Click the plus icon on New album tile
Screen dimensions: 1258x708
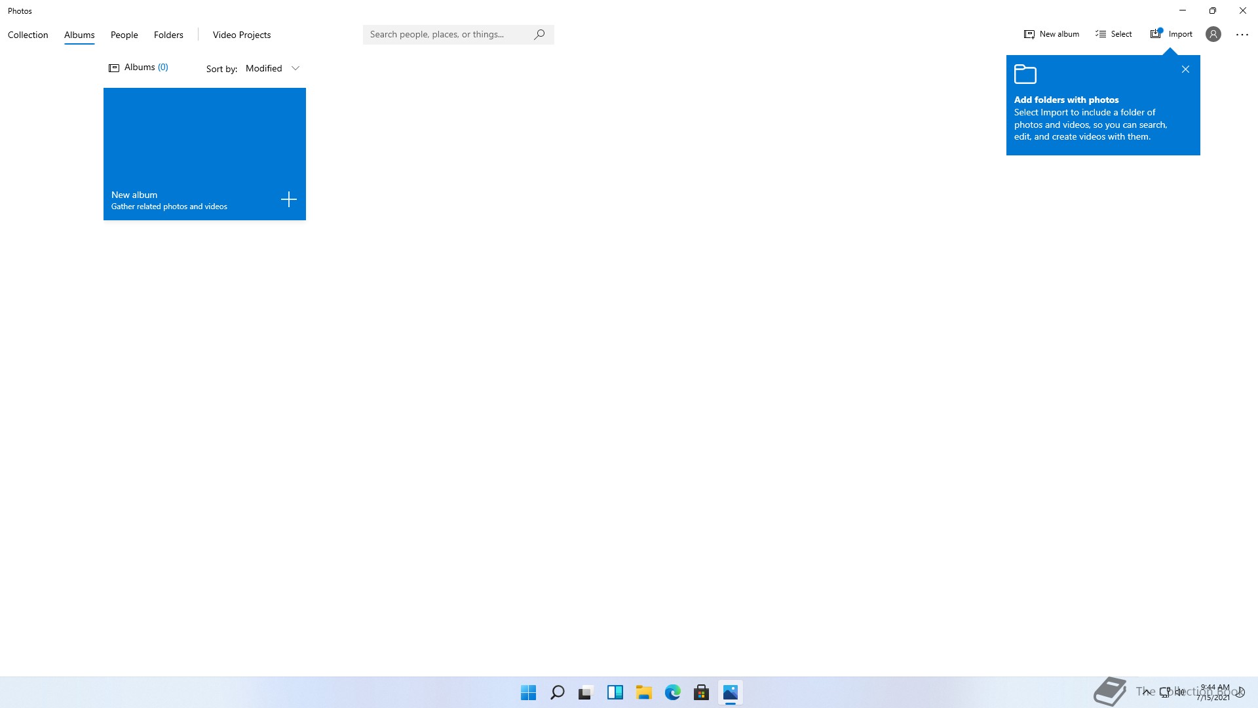coord(289,199)
